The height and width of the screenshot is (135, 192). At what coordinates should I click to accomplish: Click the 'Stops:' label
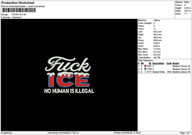click(x=141, y=26)
